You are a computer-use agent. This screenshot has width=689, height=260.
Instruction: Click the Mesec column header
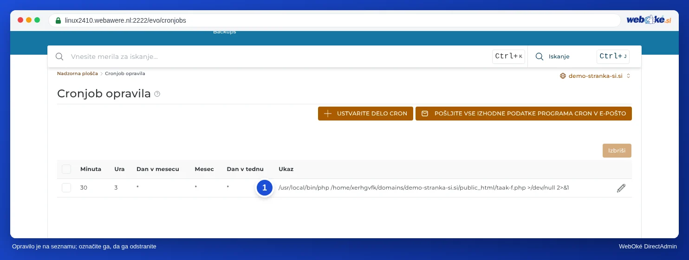click(204, 169)
